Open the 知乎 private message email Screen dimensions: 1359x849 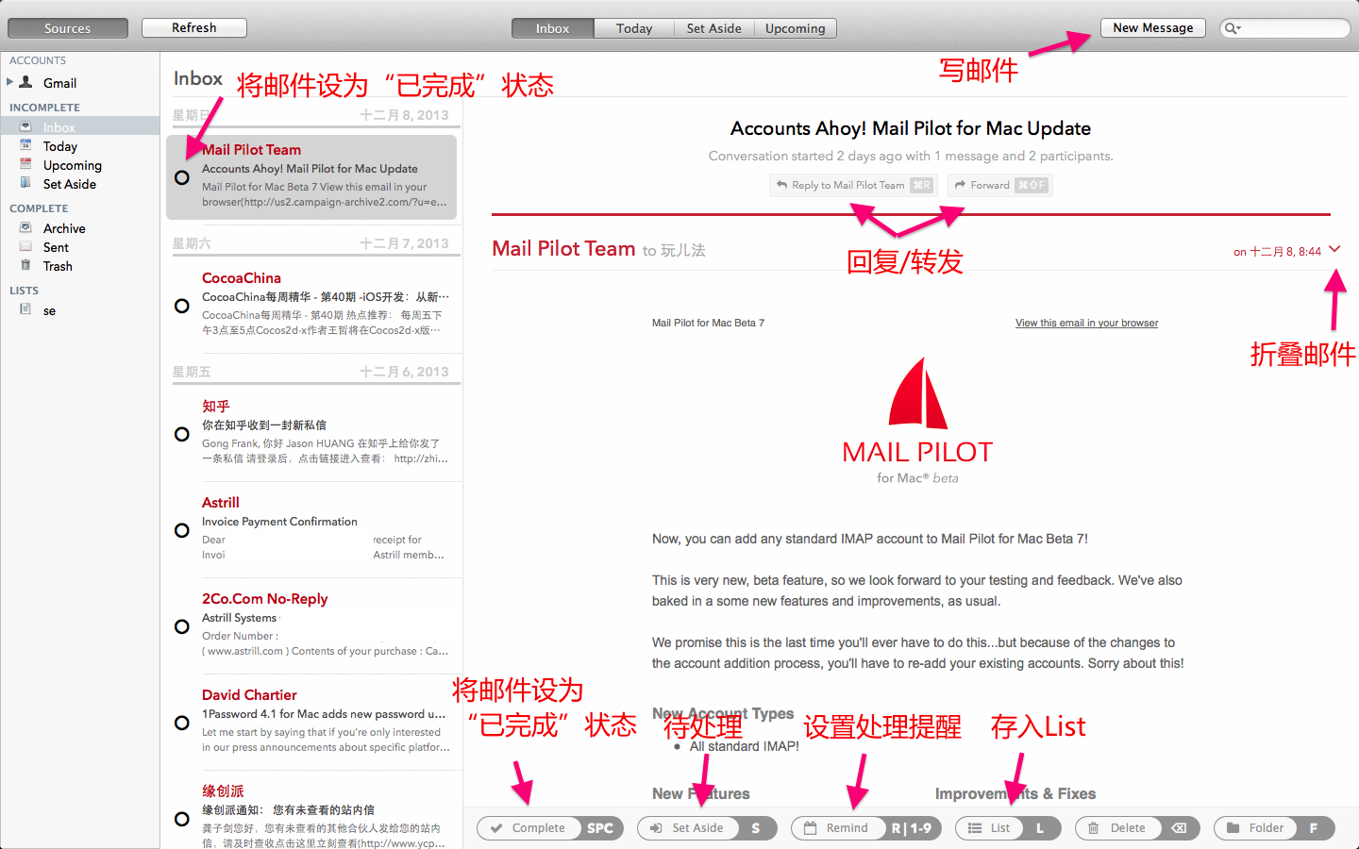click(311, 433)
